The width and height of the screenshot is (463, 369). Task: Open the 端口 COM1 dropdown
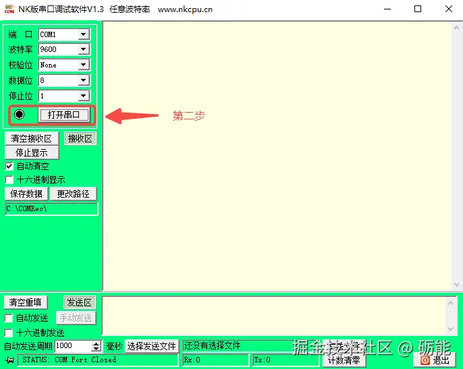point(84,34)
